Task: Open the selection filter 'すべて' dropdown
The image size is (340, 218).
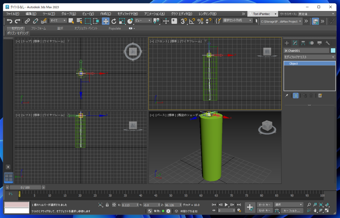Action: (58, 20)
